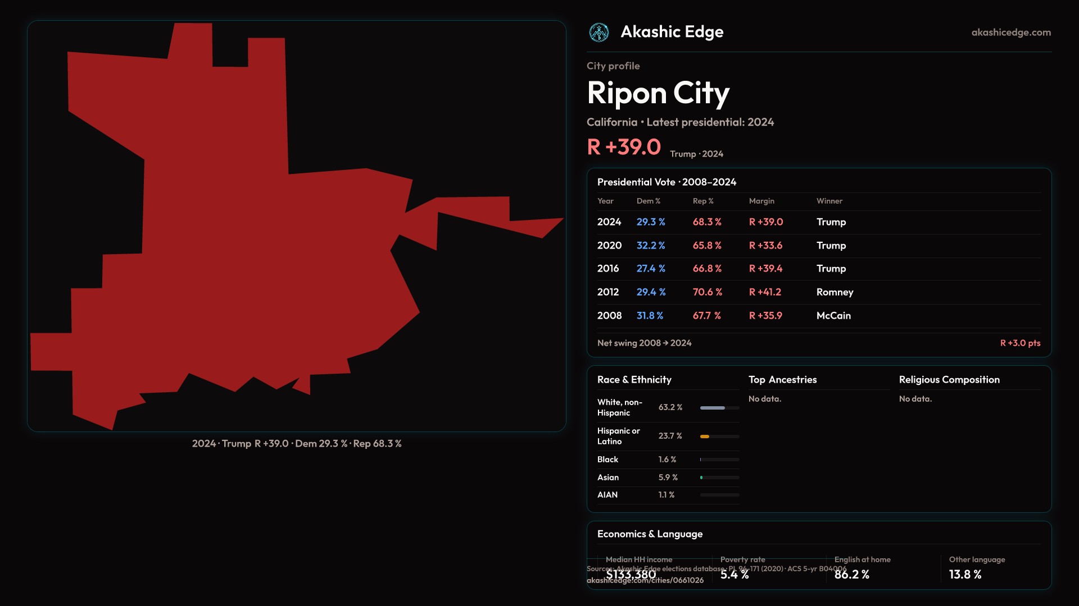The width and height of the screenshot is (1079, 606).
Task: Open the akashicedge.com link
Action: click(1010, 33)
